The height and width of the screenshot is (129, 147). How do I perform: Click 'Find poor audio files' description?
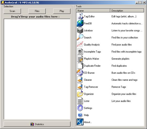pyautogui.click(x=122, y=45)
